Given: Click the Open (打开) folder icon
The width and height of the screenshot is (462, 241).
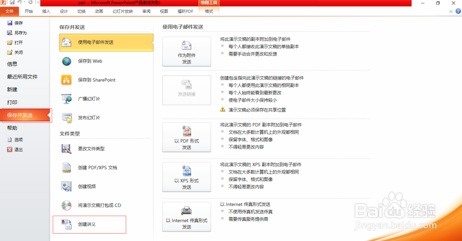Looking at the screenshot, I should pyautogui.click(x=10, y=42).
